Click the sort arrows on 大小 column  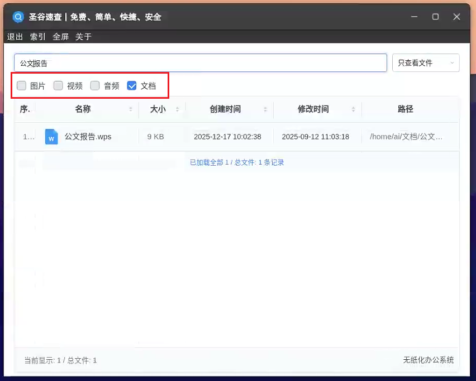[x=177, y=109]
